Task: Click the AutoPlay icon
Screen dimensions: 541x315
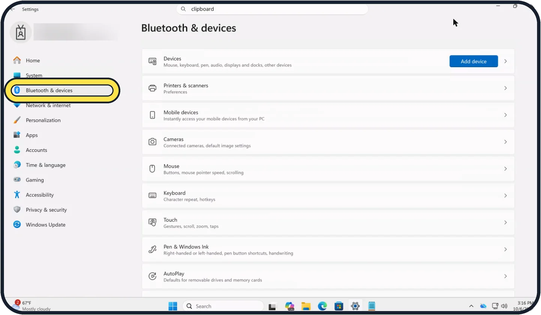Action: (x=152, y=276)
